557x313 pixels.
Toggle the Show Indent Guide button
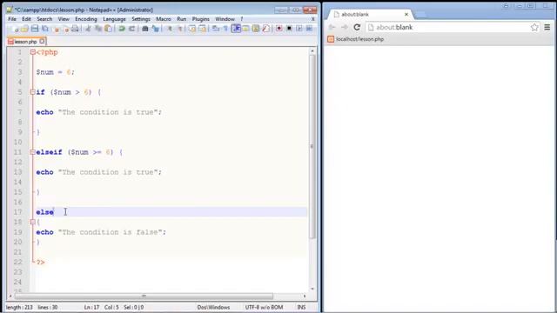click(237, 29)
